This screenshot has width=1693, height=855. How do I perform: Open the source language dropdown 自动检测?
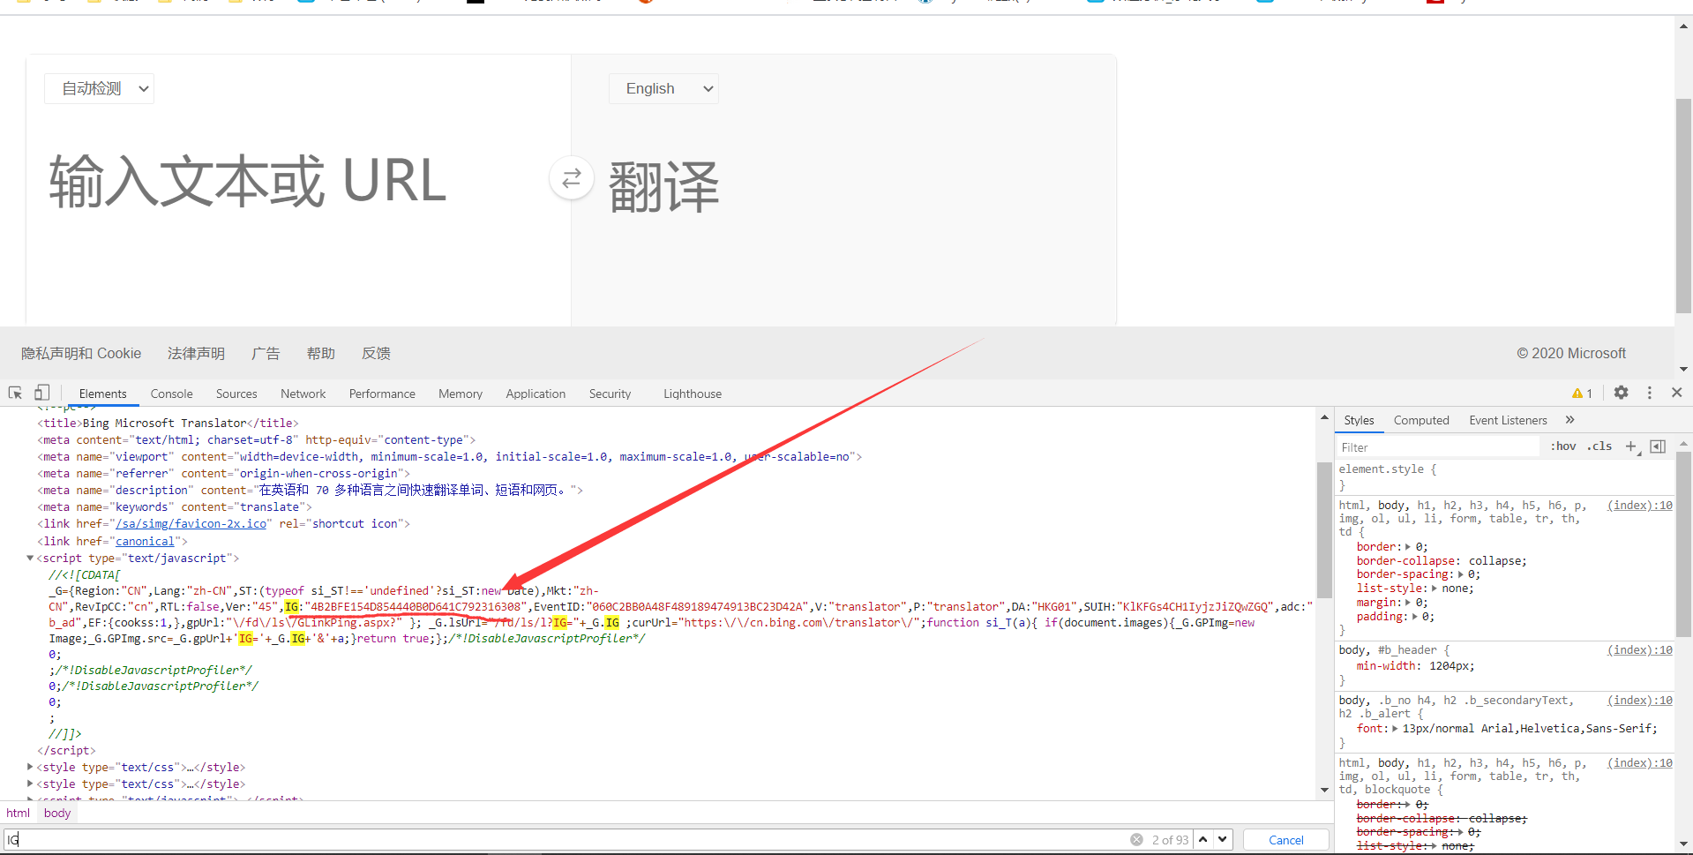[99, 88]
